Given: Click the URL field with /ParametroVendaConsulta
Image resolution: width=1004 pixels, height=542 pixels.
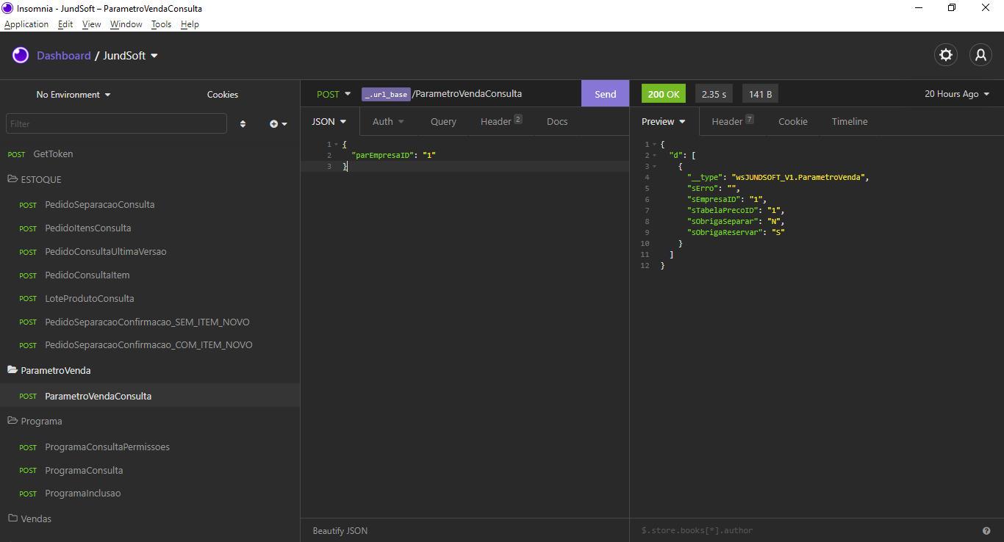Looking at the screenshot, I should coord(467,94).
